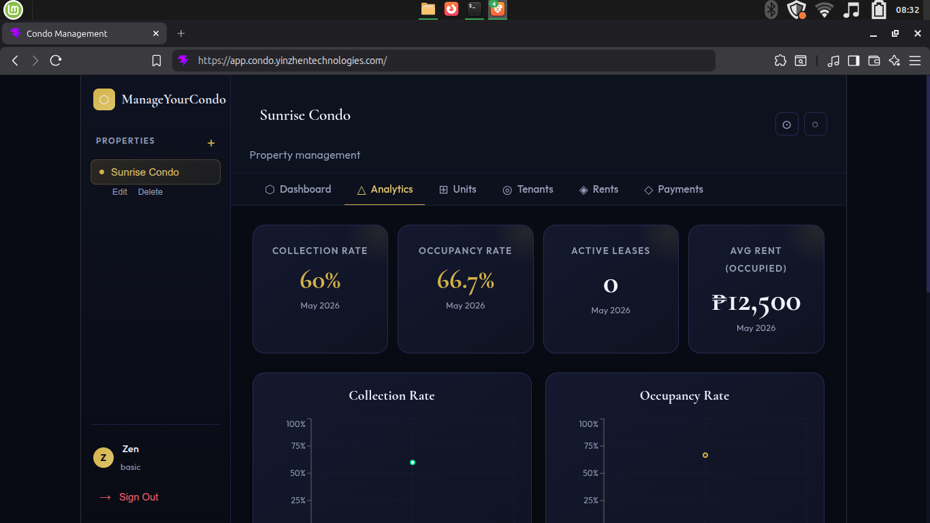Add a new property with the plus icon
This screenshot has width=930, height=523.
[x=211, y=143]
